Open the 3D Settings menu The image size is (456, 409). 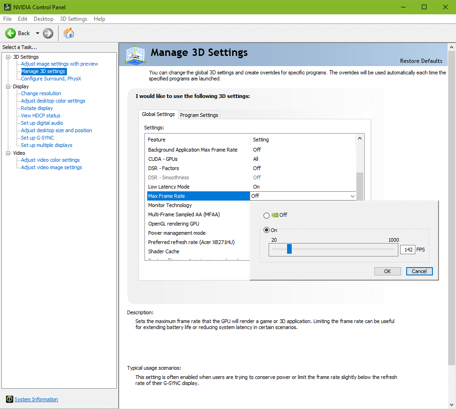tap(73, 19)
